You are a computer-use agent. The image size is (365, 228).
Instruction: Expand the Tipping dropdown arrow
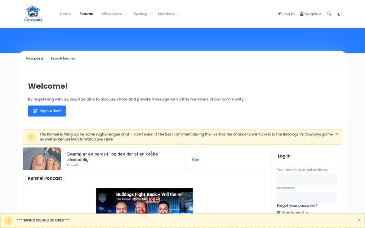151,14
